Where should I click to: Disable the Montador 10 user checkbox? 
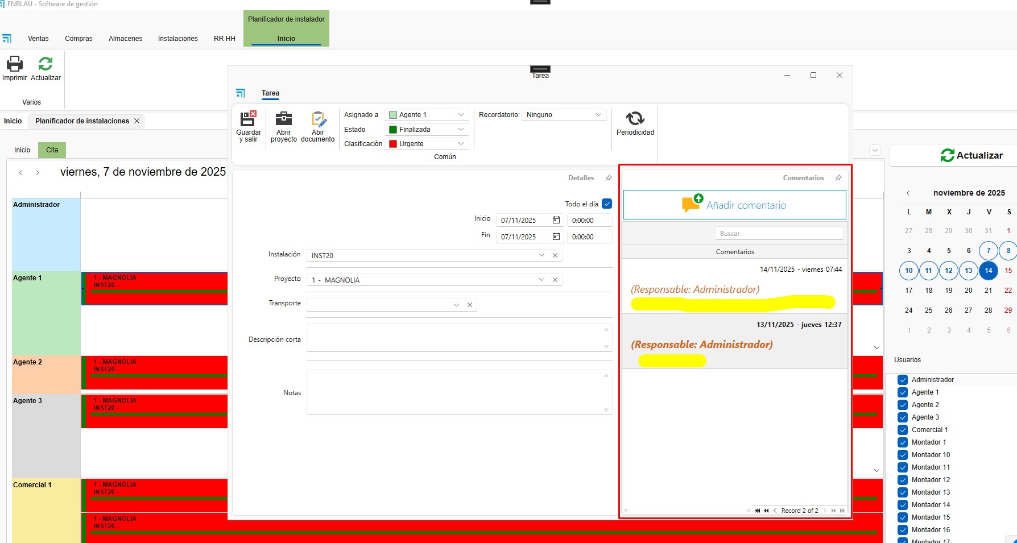(902, 455)
